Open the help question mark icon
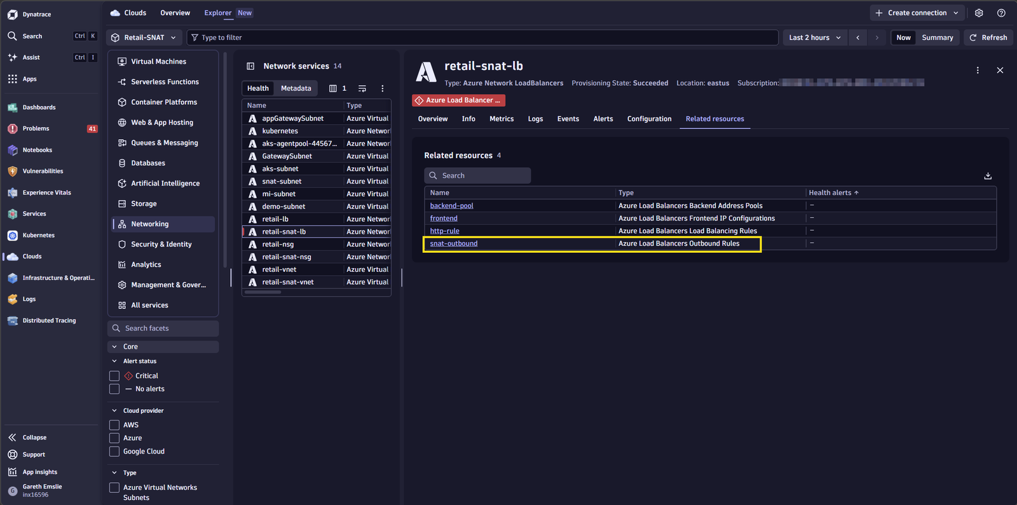 pyautogui.click(x=1001, y=13)
